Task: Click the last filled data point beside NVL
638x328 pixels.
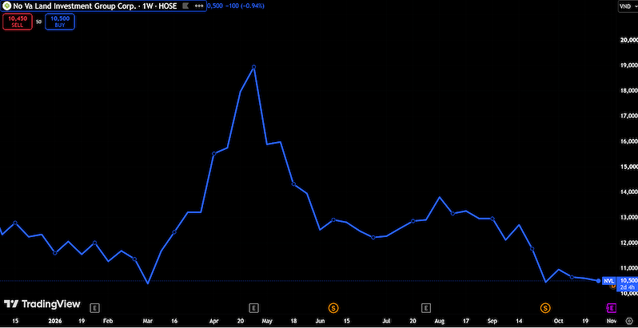Action: point(598,280)
